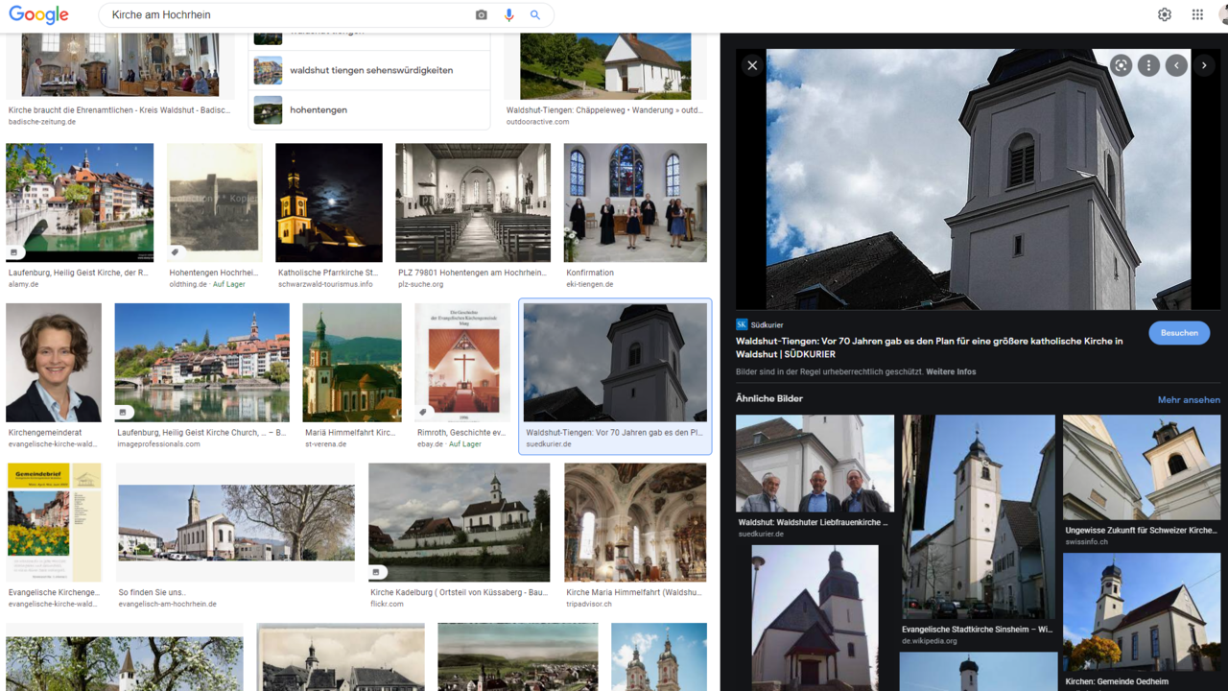This screenshot has width=1228, height=691.
Task: Click the blue search magnifier icon
Action: coord(535,15)
